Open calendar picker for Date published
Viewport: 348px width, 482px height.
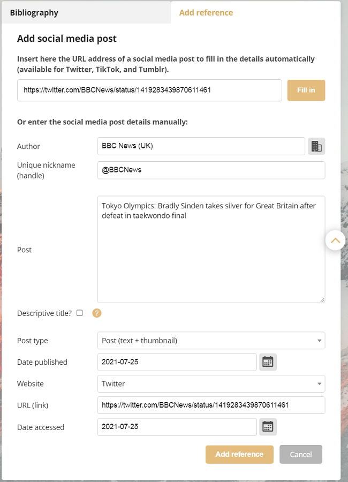point(268,362)
